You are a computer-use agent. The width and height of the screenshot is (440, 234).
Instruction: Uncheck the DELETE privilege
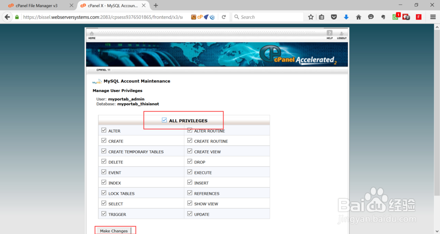104,162
